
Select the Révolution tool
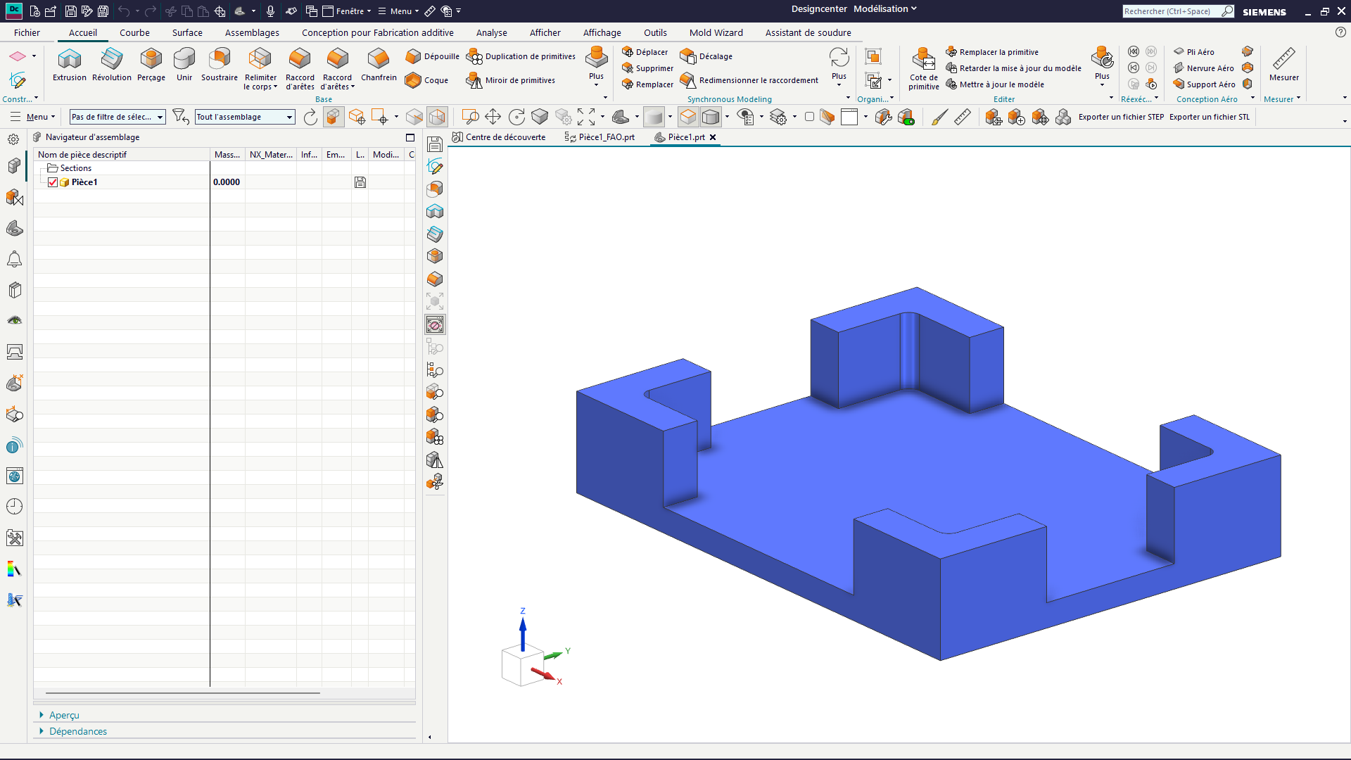pyautogui.click(x=112, y=65)
